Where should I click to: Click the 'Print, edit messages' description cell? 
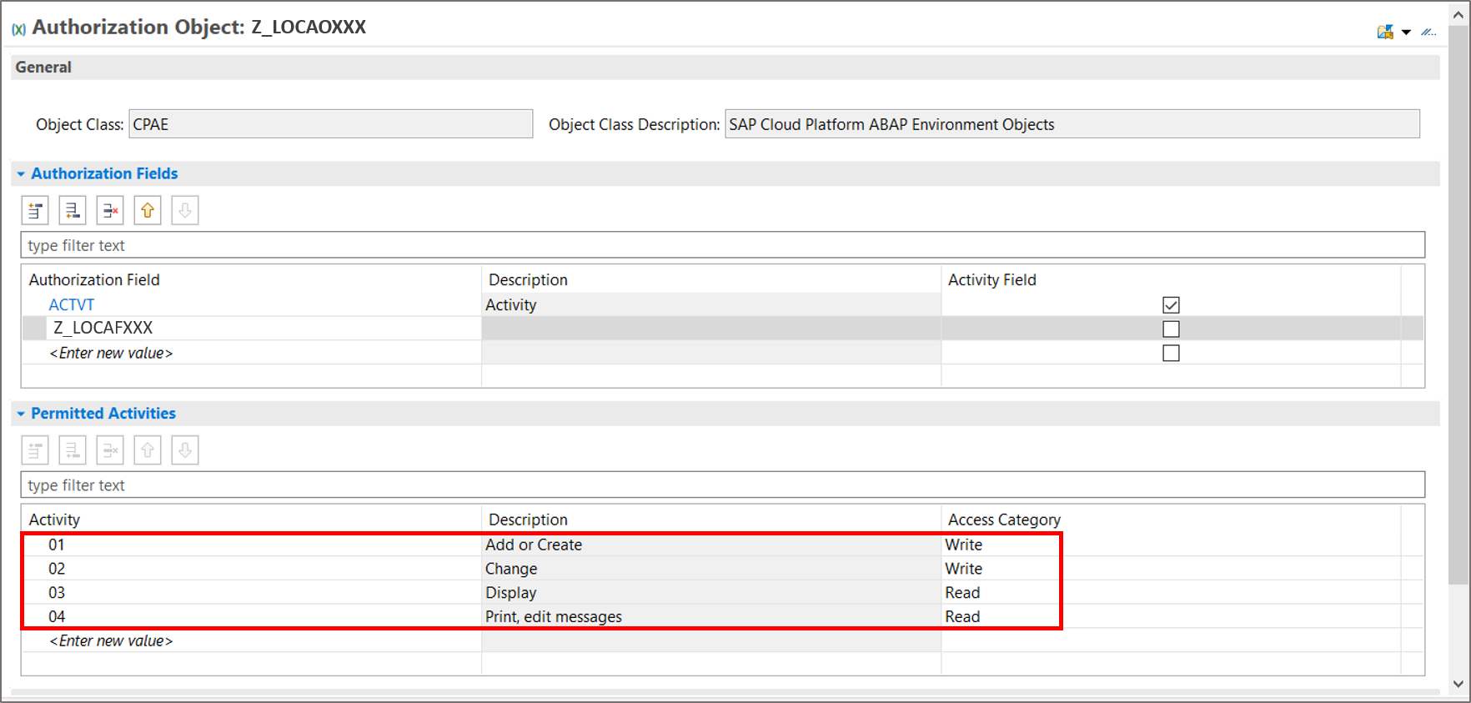pyautogui.click(x=711, y=617)
